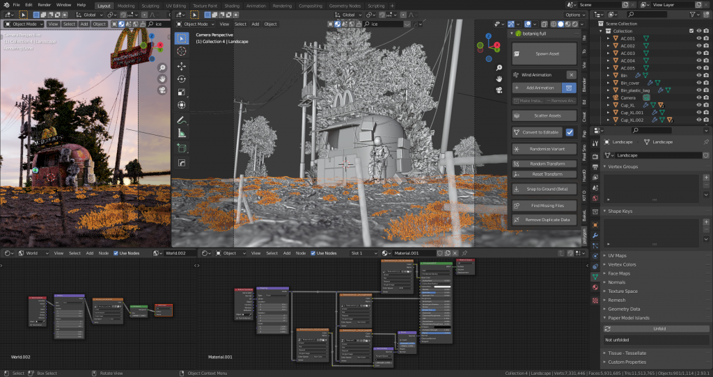Image resolution: width=713 pixels, height=377 pixels.
Task: Select the Cursor tool in center viewport
Action: pos(182,51)
